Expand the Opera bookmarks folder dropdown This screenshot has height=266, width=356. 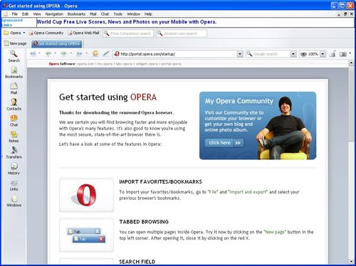[x=24, y=33]
